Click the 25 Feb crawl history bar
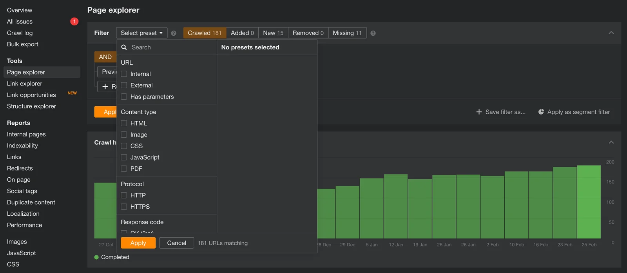Image resolution: width=627 pixels, height=273 pixels. (589, 202)
